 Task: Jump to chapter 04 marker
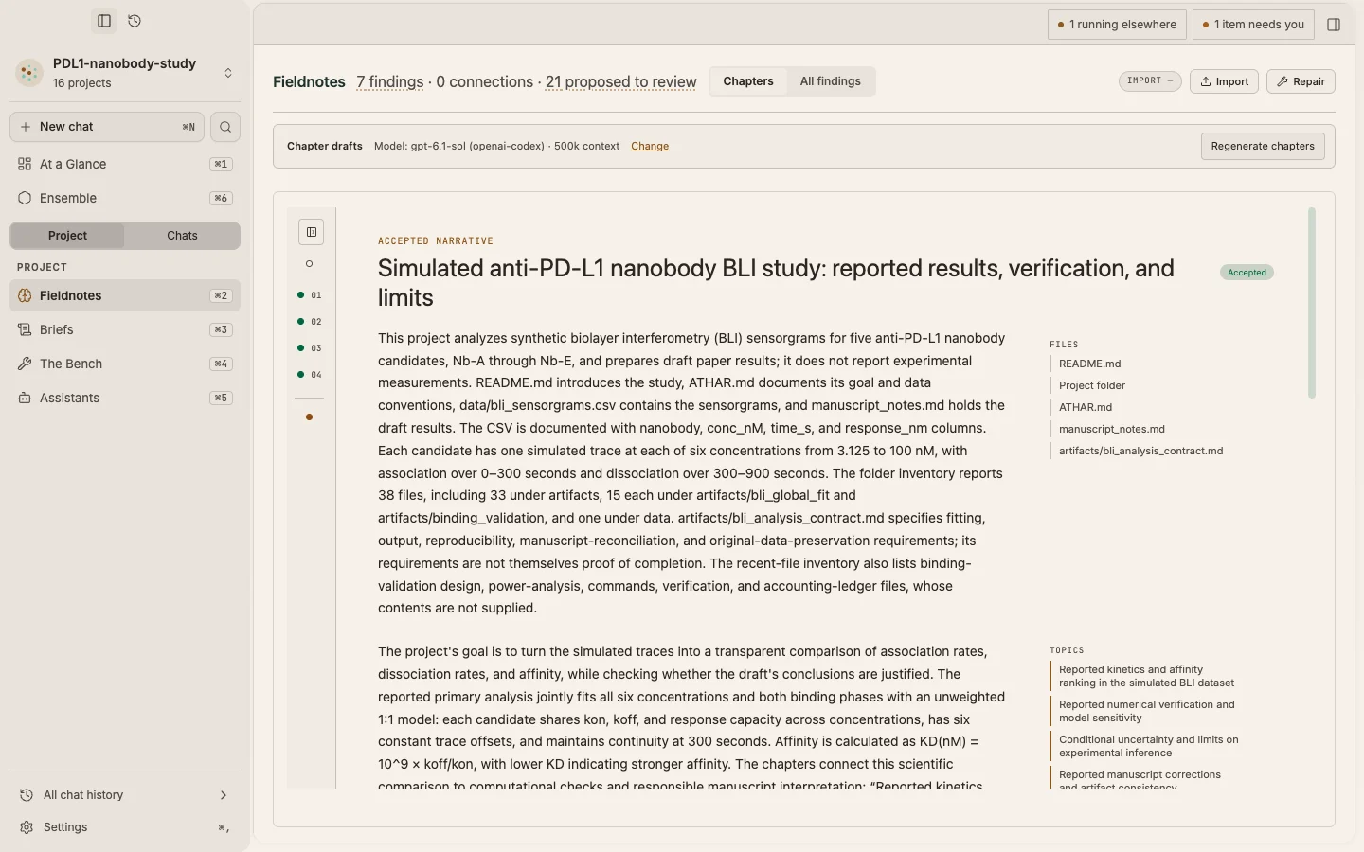(310, 375)
